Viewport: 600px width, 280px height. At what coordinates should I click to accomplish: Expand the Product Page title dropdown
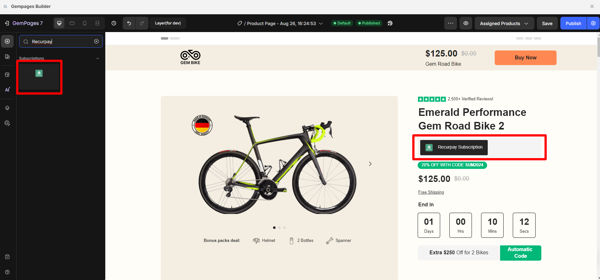tap(321, 23)
